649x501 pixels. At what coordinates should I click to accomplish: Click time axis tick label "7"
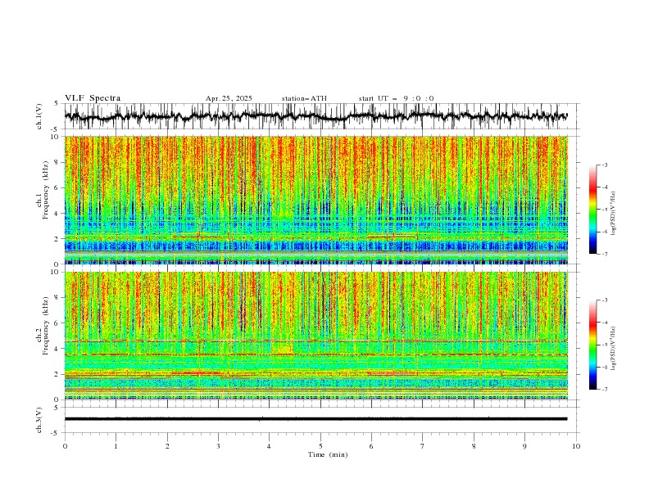point(423,446)
